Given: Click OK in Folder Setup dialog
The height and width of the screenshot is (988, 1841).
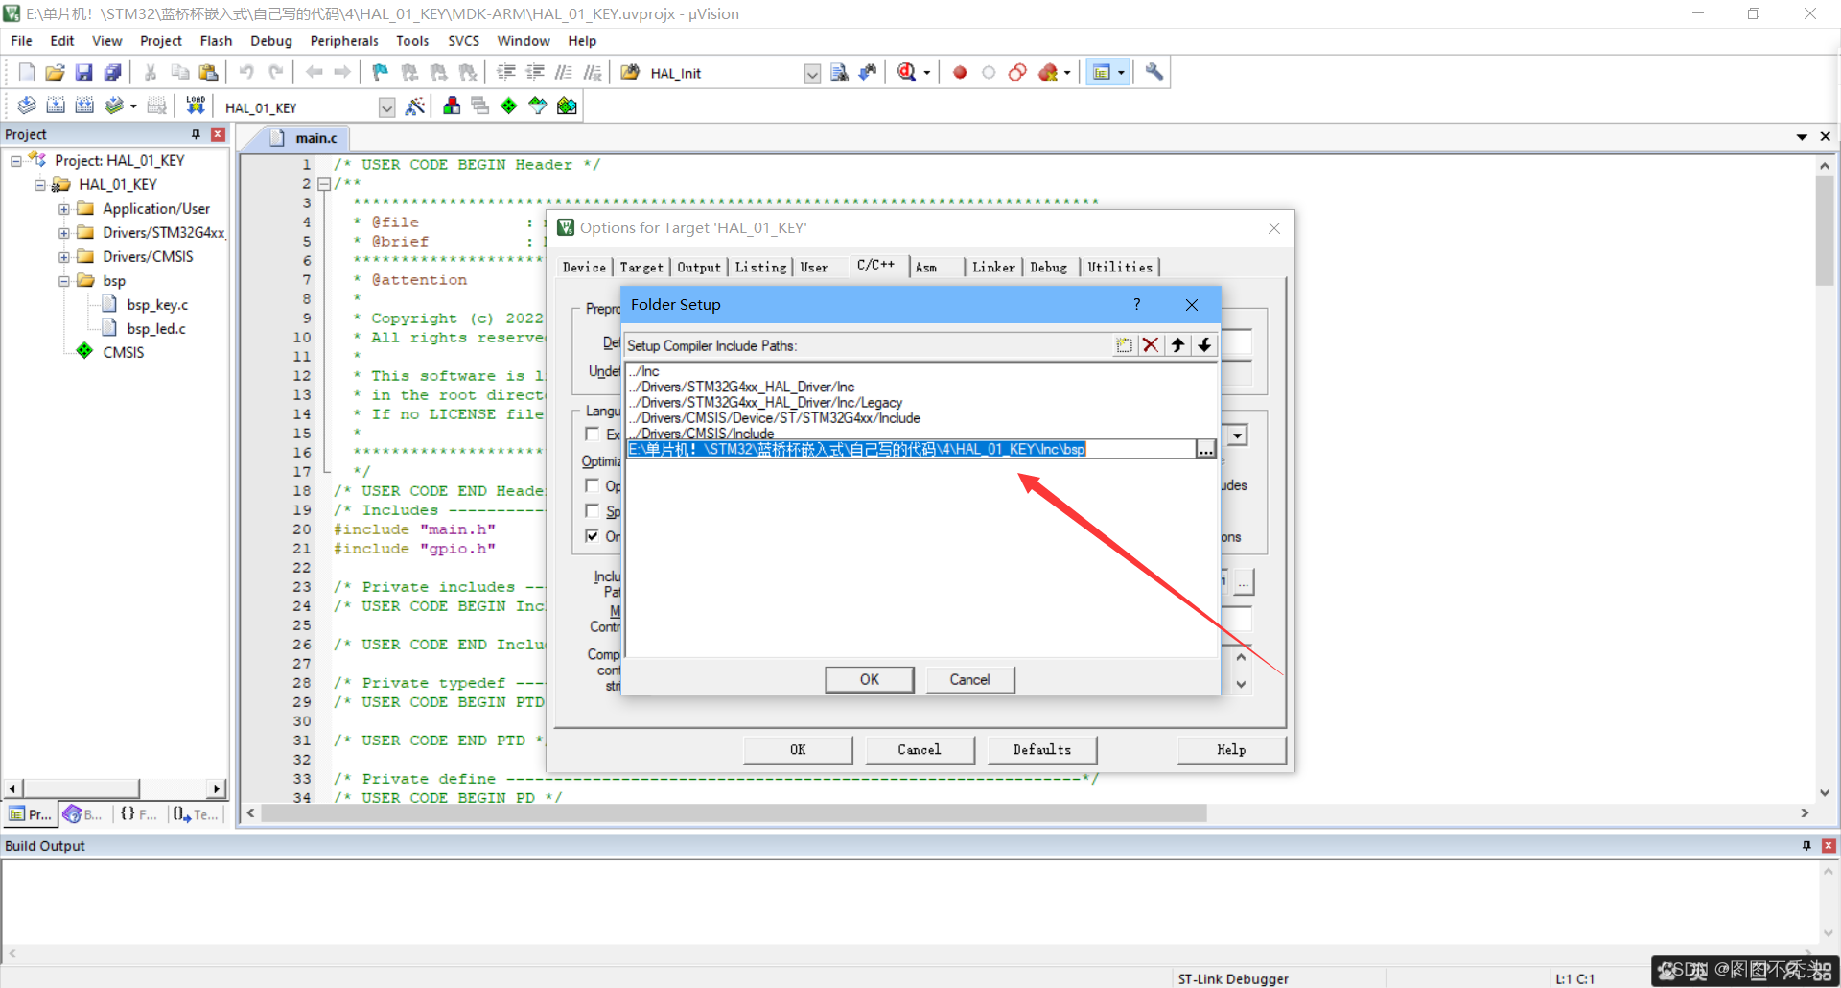Looking at the screenshot, I should click(x=870, y=679).
